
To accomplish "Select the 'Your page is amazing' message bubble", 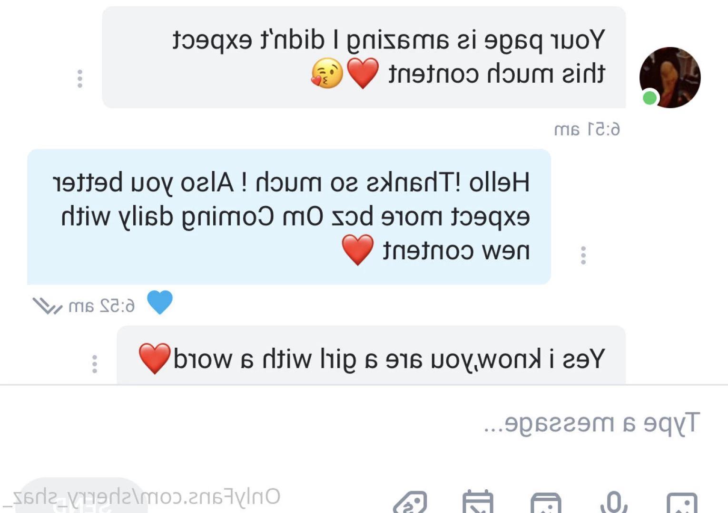I will 364,57.
